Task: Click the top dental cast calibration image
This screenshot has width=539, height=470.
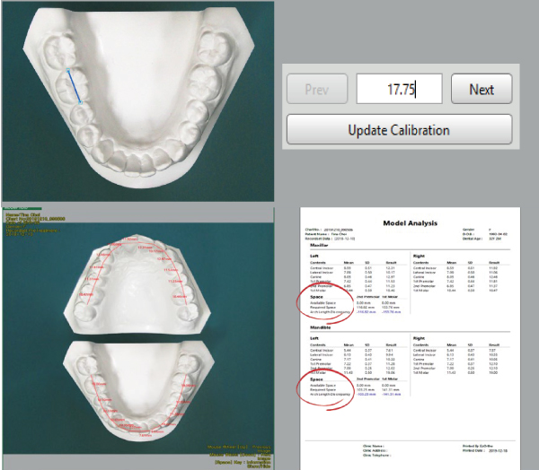Action: (x=137, y=99)
